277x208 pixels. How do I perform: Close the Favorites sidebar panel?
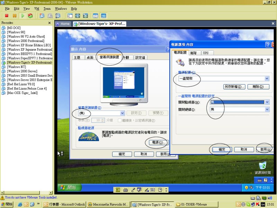pyautogui.click(x=50, y=23)
